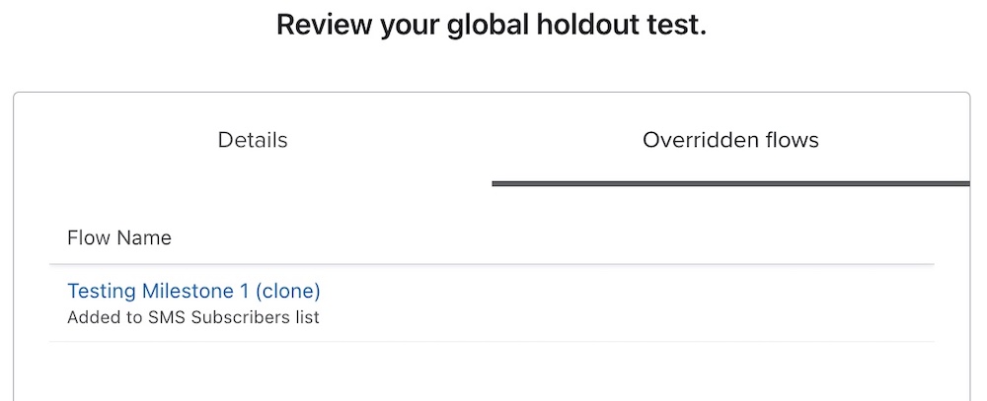This screenshot has height=401, width=987.
Task: Click the Flow Name column header
Action: (119, 237)
